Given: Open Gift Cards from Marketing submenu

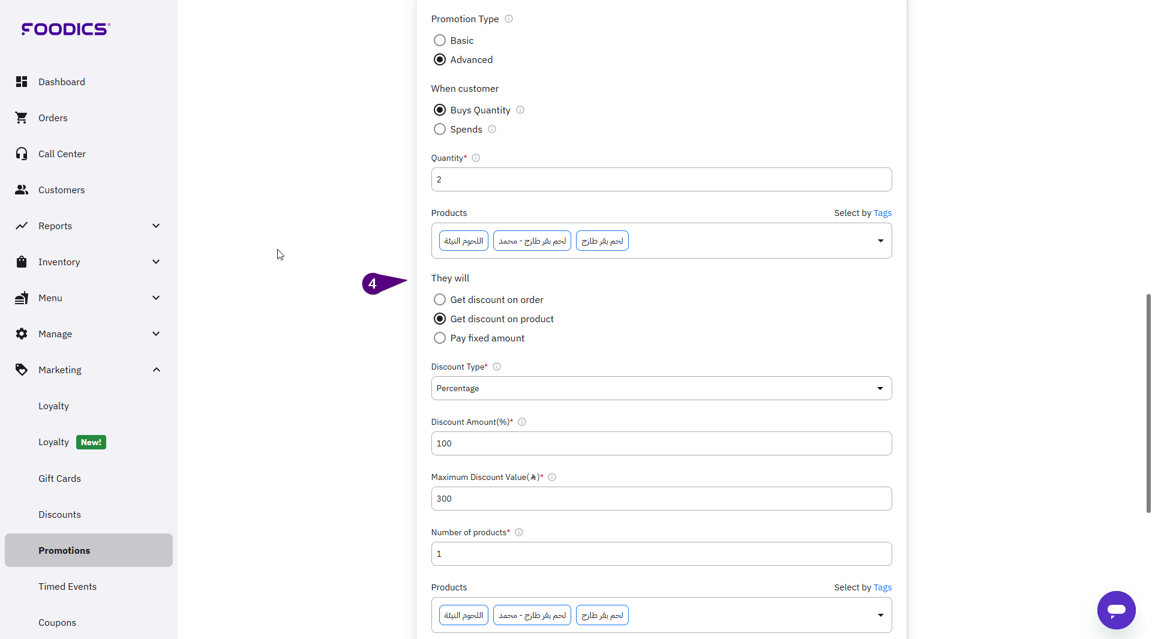Looking at the screenshot, I should click(59, 478).
